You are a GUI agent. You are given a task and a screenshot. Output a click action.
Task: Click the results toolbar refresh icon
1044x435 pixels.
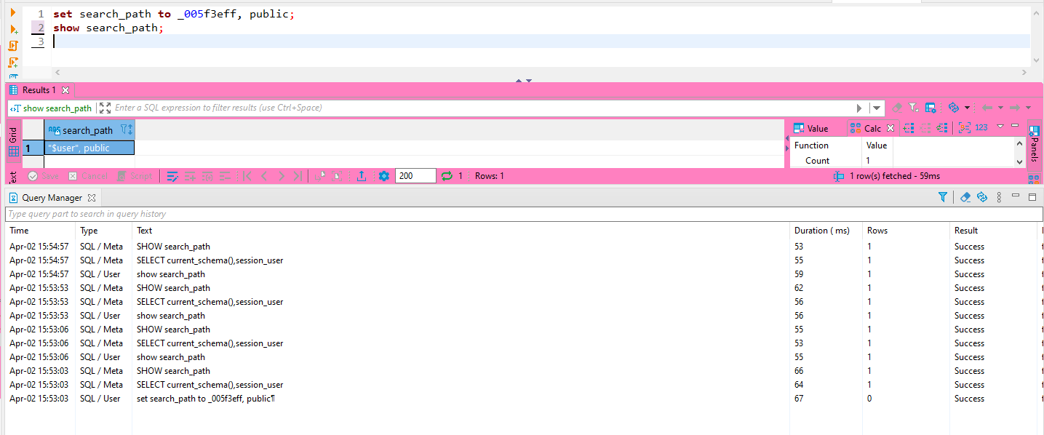[x=954, y=108]
